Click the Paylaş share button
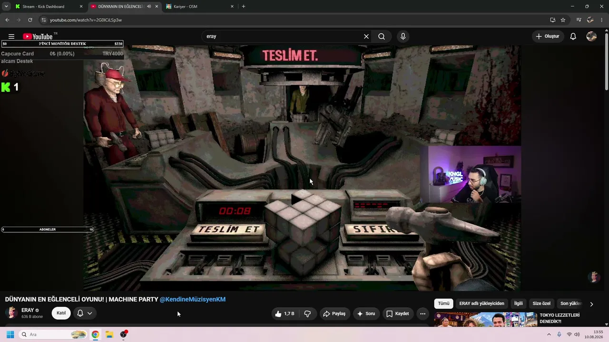The width and height of the screenshot is (609, 342). click(x=334, y=313)
